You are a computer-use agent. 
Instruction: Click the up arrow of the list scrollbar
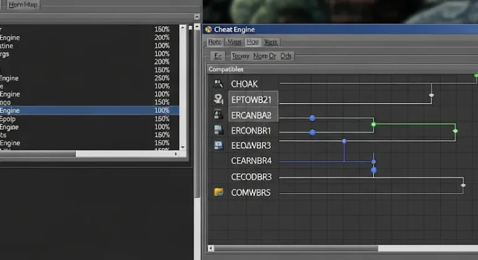[x=182, y=27]
